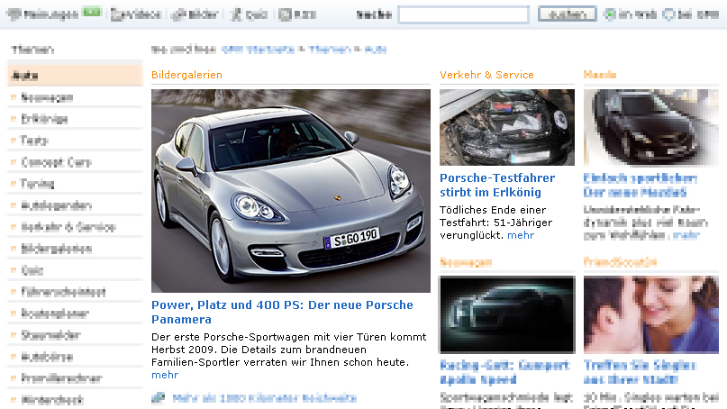The width and height of the screenshot is (727, 409).
Task: Click the black sedan thumbnail in right column
Action: point(651,127)
